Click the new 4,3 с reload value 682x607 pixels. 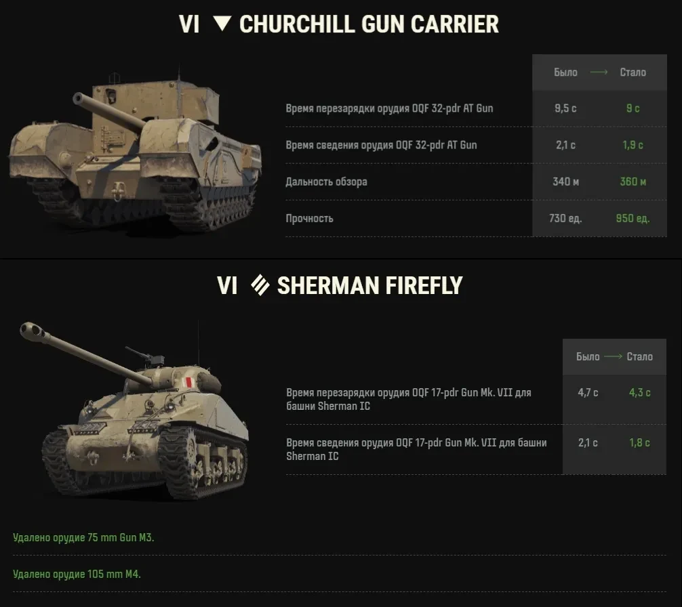[639, 393]
